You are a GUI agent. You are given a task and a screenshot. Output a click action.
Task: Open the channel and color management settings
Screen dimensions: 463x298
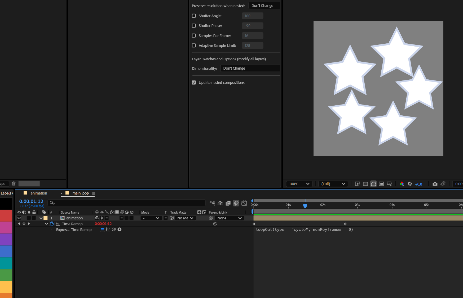coord(402,184)
